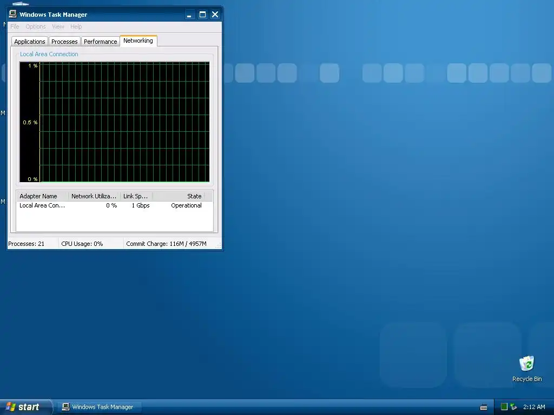Click Commit Charge status bar entry
Viewport: 554px width, 415px height.
(166, 244)
